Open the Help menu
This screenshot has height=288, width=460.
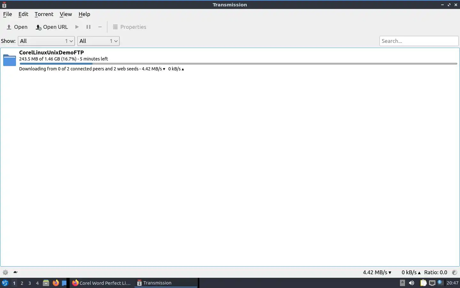(84, 14)
